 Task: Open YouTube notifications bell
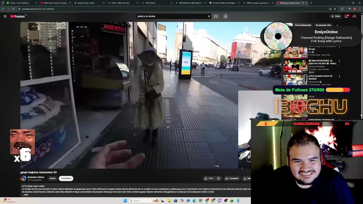346,16
